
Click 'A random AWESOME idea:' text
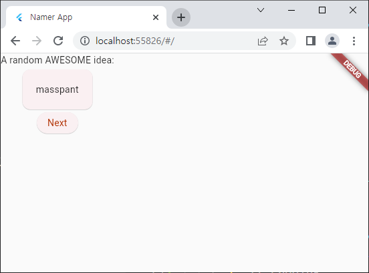(57, 60)
